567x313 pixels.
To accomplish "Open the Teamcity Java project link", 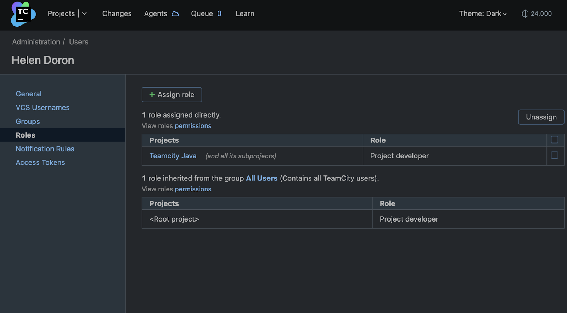I will click(x=173, y=156).
